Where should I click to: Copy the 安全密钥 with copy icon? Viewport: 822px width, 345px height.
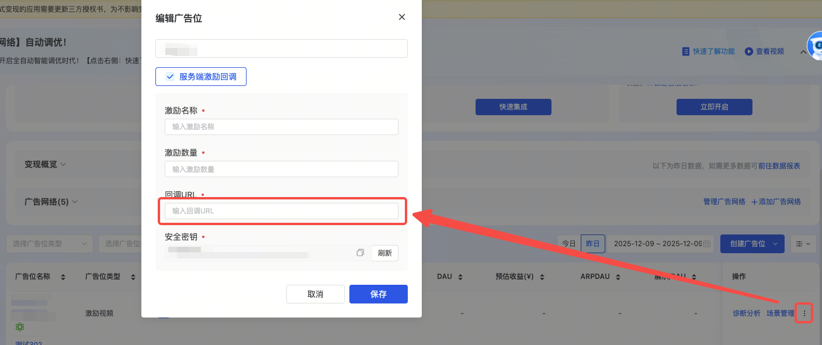[x=360, y=253]
